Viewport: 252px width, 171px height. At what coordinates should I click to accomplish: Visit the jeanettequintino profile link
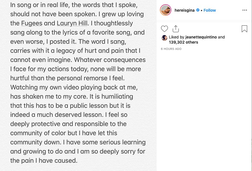(x=201, y=37)
